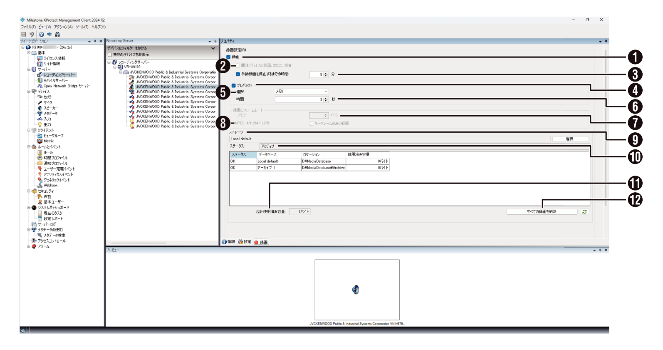Open the サイトナビゲーション panel dropdown arrow

pos(89,41)
